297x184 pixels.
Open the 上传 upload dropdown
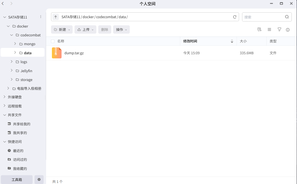coord(85,29)
